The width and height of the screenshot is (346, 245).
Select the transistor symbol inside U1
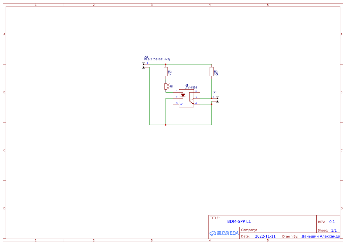pyautogui.click(x=192, y=100)
